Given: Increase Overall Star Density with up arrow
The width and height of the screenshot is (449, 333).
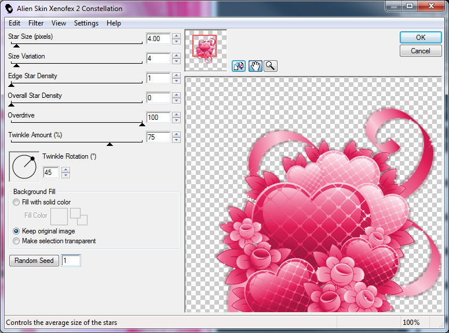Looking at the screenshot, I should click(x=176, y=95).
